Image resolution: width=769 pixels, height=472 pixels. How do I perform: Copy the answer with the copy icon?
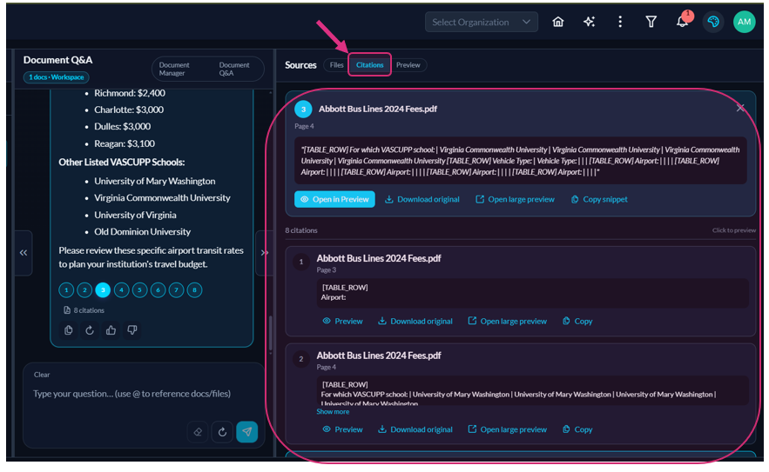point(68,330)
